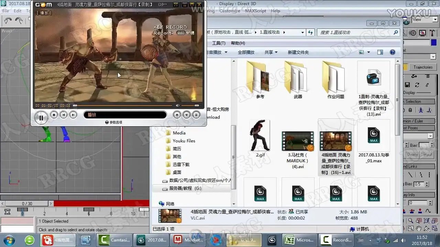Viewport: 440px width, 247px height.
Task: Open Camtasia from the taskbar
Action: (x=114, y=240)
